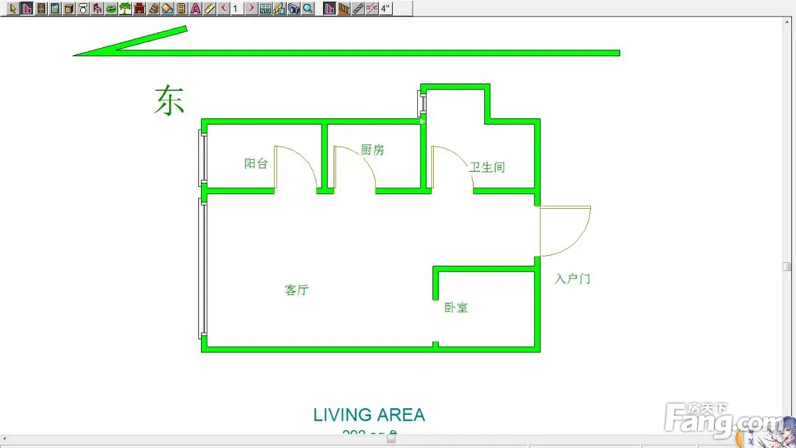Go to next floor with right arrow
Screen dimensions: 796x448
pos(251,9)
